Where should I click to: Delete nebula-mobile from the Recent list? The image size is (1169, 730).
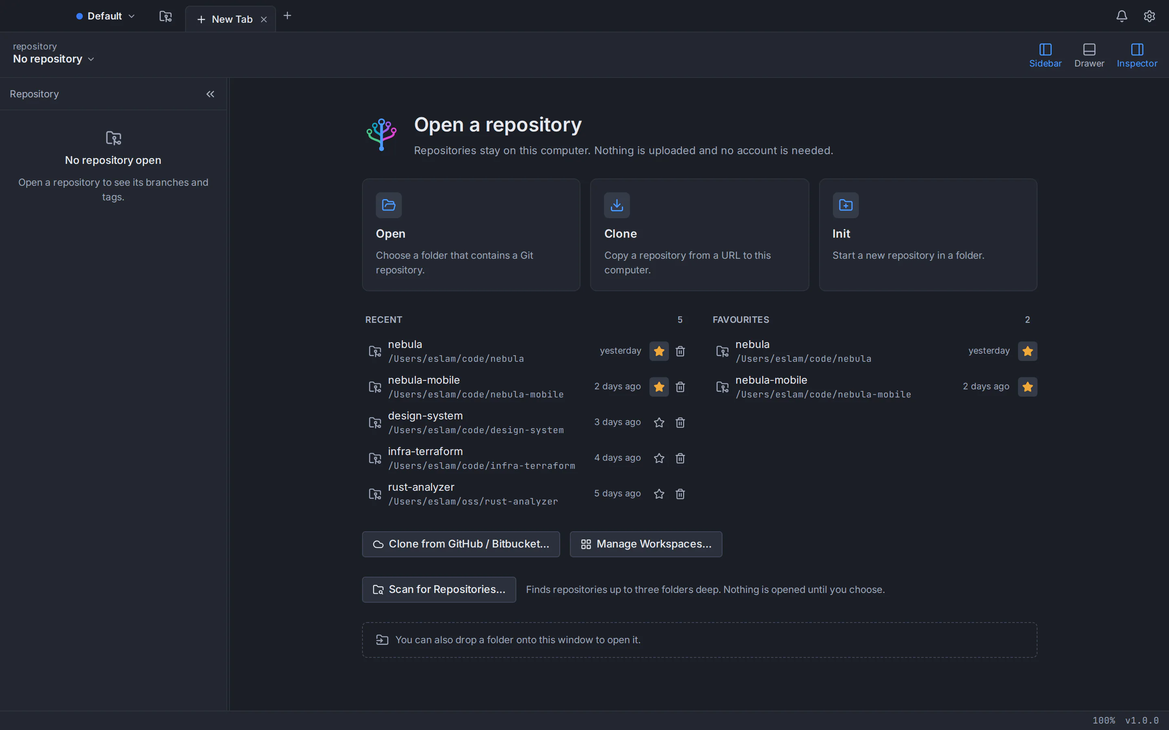[680, 387]
